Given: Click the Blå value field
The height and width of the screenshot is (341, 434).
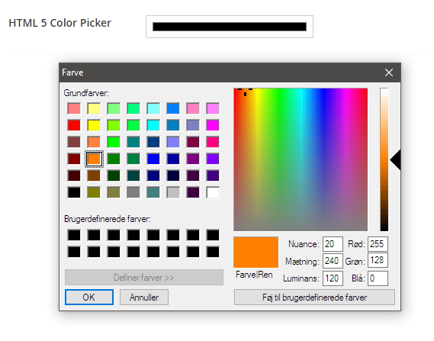Looking at the screenshot, I should [378, 278].
